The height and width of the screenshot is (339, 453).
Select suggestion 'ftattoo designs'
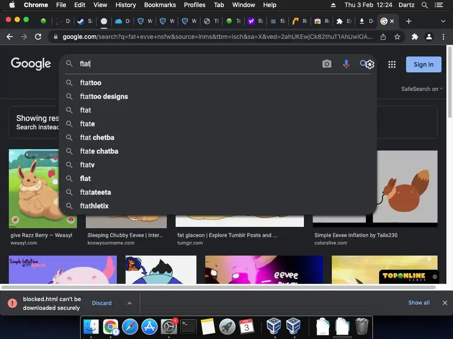tap(218, 97)
